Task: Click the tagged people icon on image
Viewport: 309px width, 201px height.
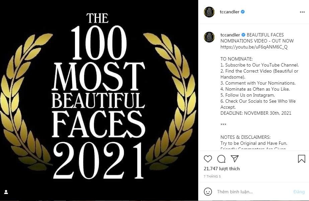Action: point(6,192)
